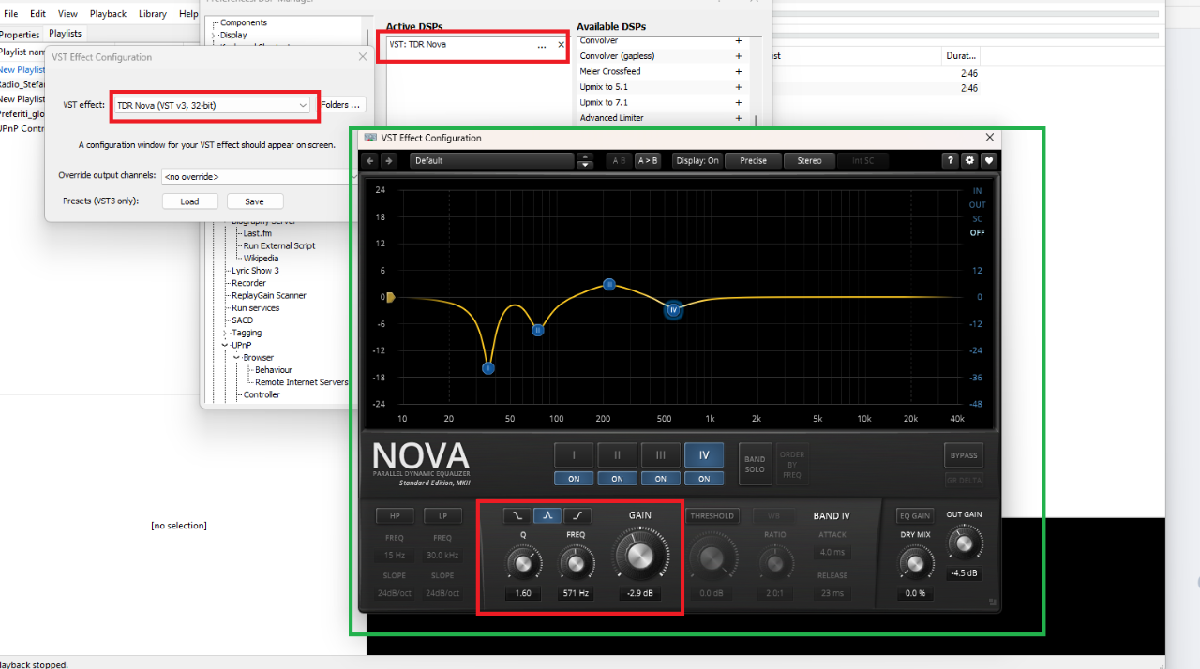The image size is (1200, 669).
Task: Click the Display: On button
Action: 697,160
